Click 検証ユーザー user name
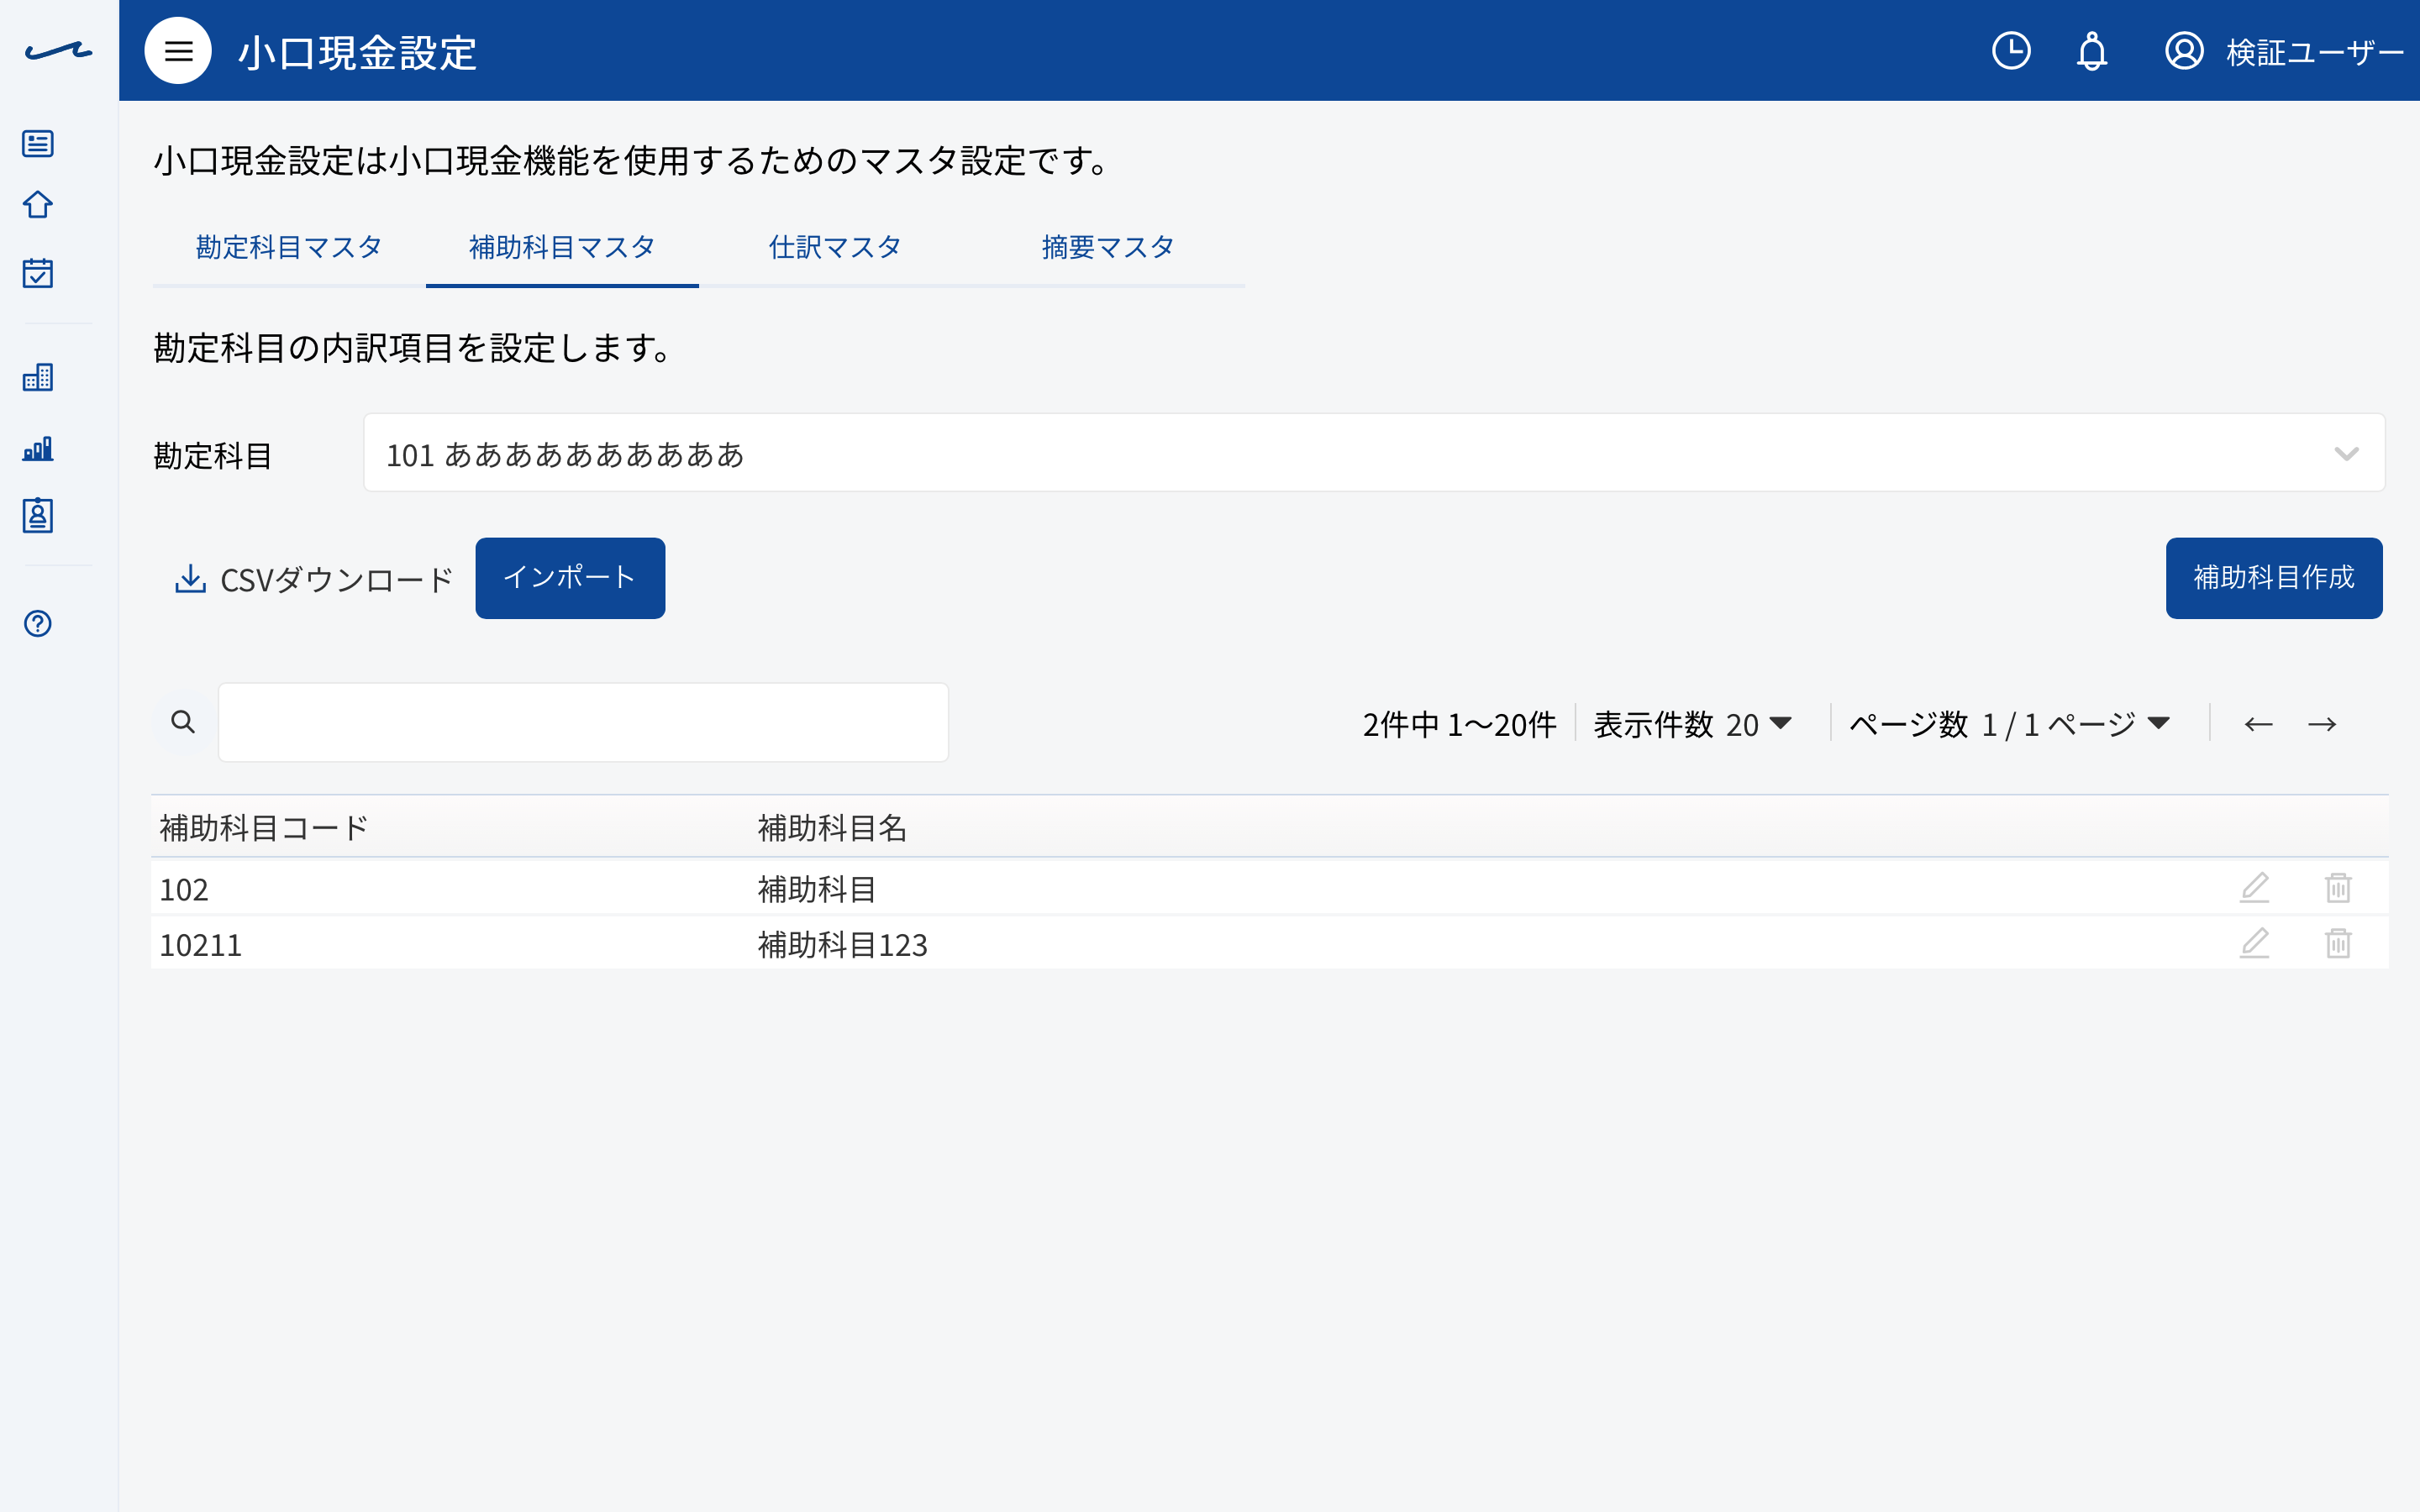Image resolution: width=2420 pixels, height=1512 pixels. pos(2314,52)
